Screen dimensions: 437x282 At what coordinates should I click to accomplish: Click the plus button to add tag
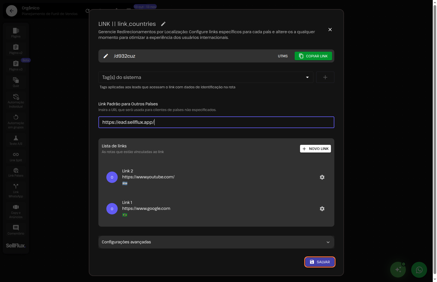(325, 77)
